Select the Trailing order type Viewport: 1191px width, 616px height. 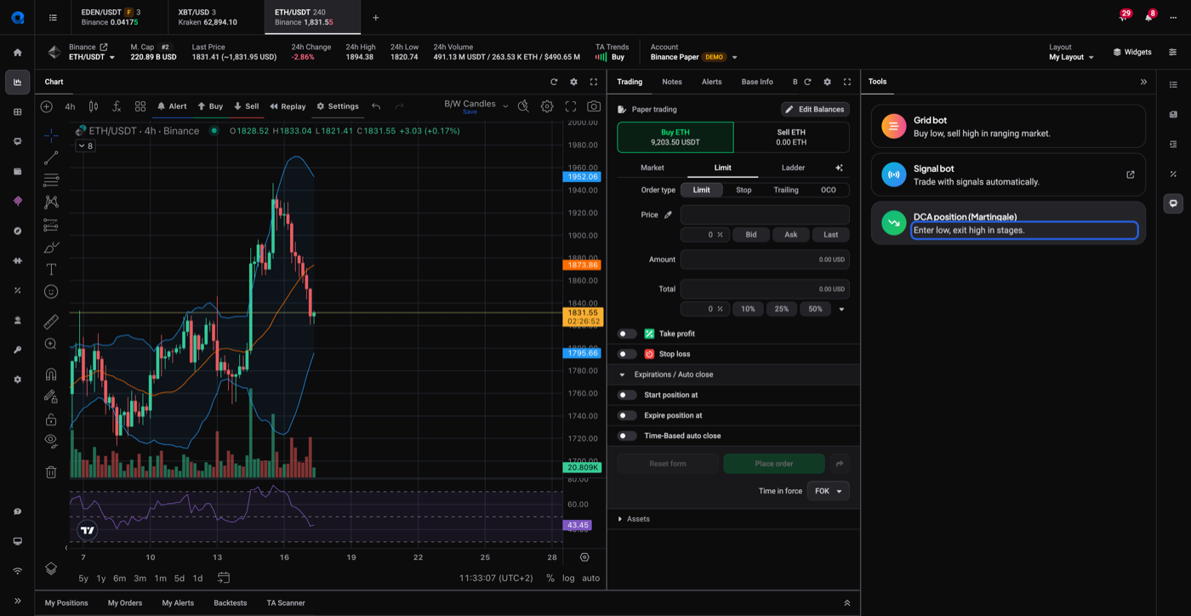[786, 190]
